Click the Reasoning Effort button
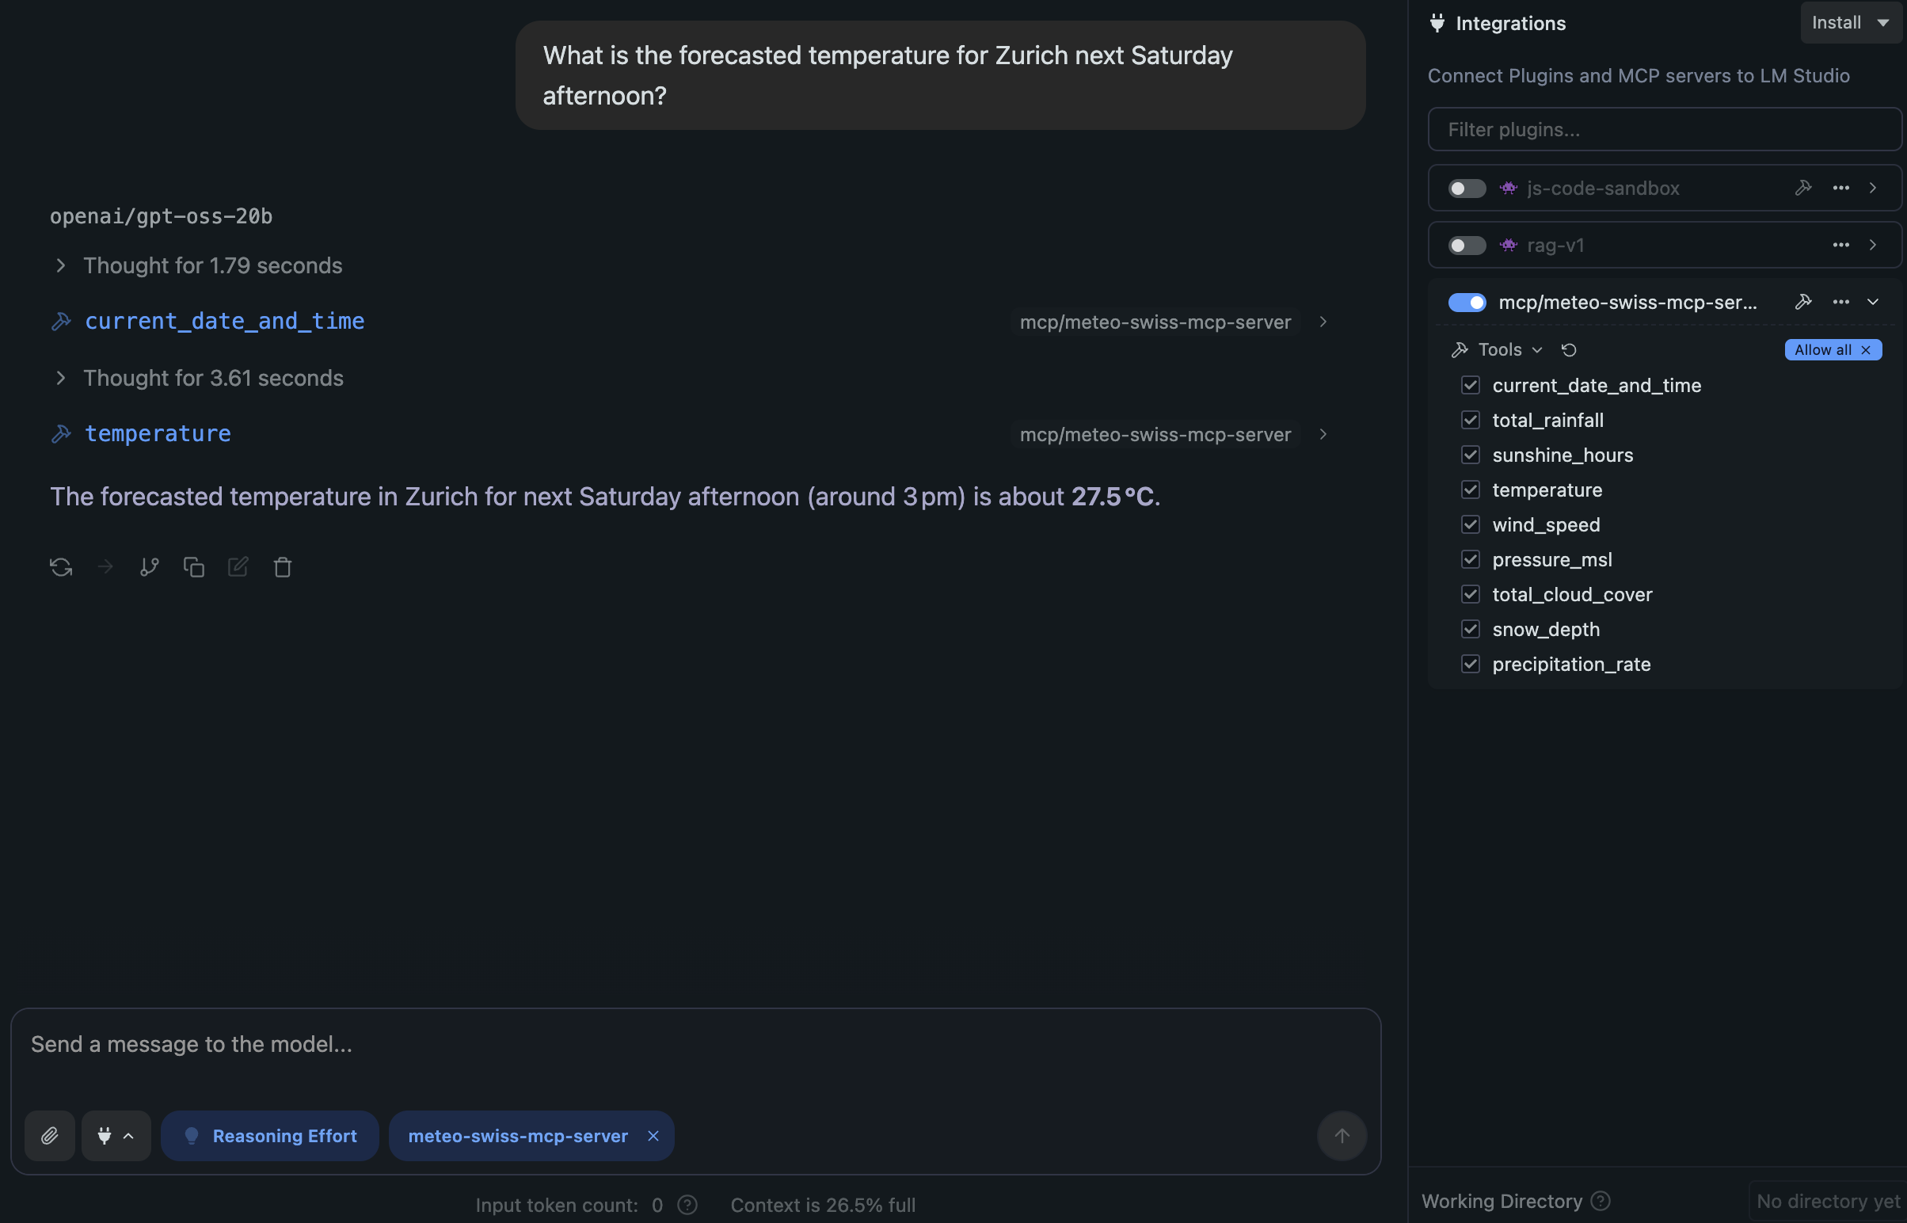The height and width of the screenshot is (1223, 1907). [270, 1136]
